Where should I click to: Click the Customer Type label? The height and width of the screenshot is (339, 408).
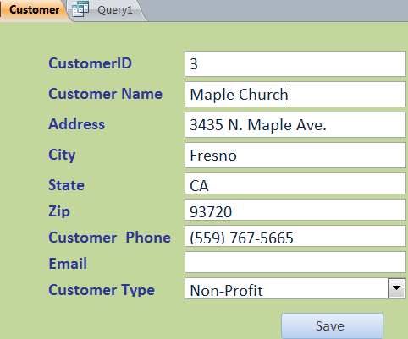point(102,290)
